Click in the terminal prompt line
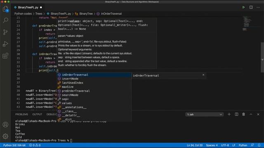Screen dimensions: 264x148 pos(44,141)
